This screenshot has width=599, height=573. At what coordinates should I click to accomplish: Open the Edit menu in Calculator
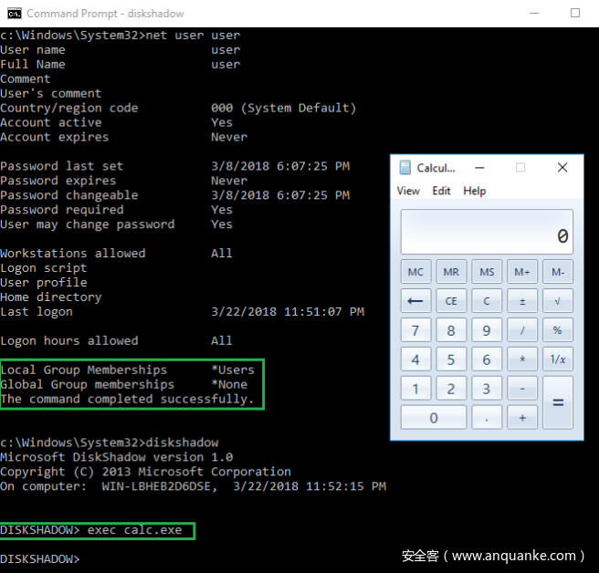(x=441, y=191)
